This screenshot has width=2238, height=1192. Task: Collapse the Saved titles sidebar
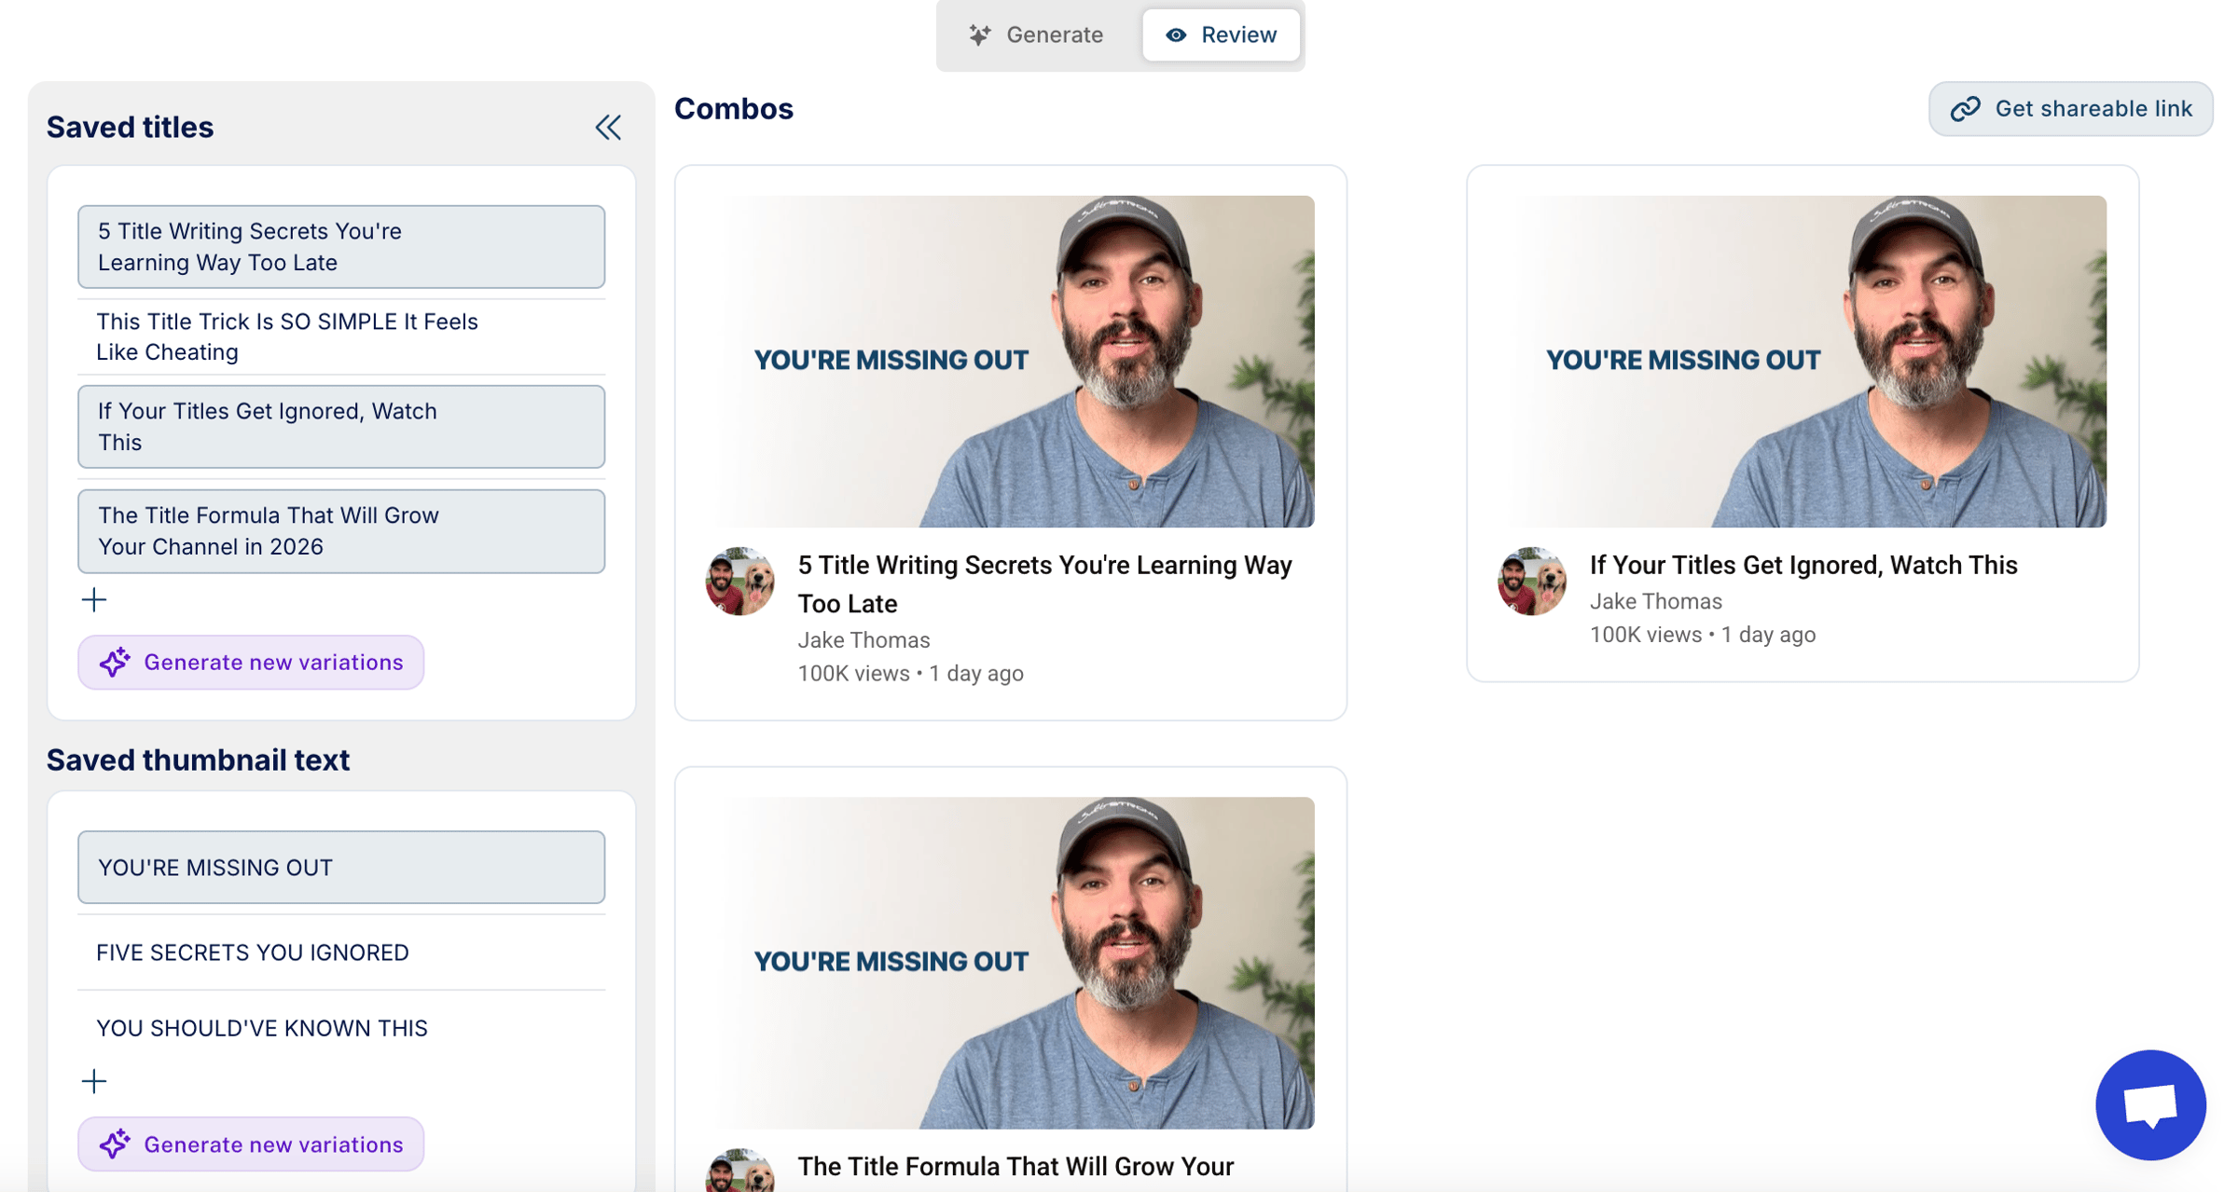(608, 127)
